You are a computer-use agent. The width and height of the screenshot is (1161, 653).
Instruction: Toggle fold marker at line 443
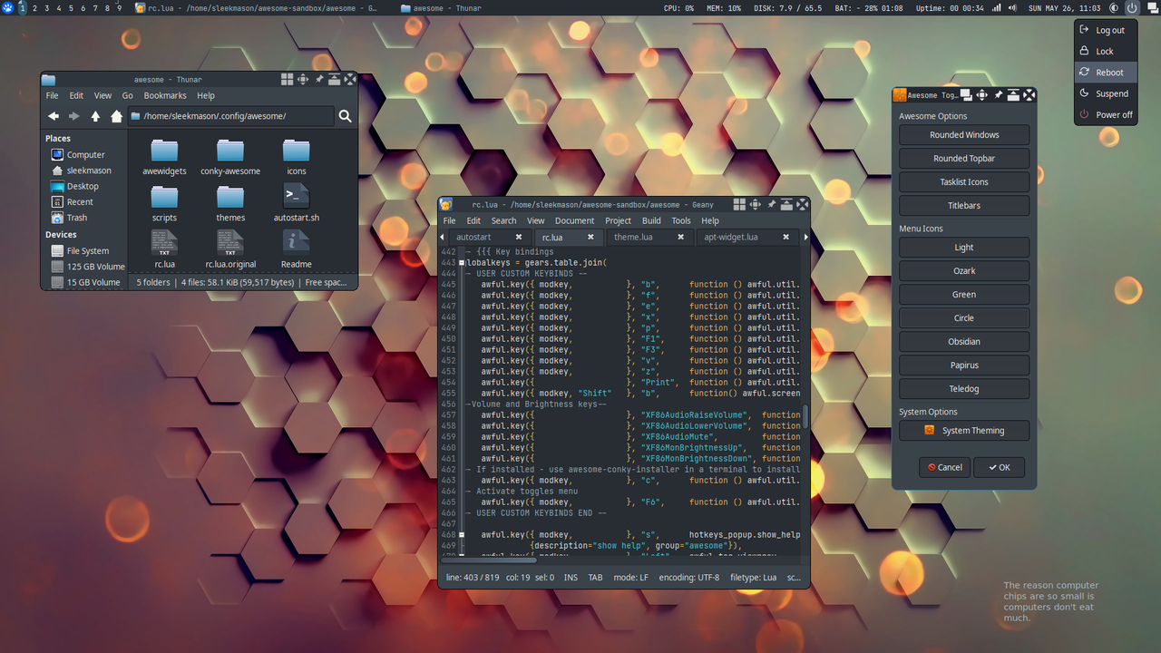pyautogui.click(x=462, y=263)
